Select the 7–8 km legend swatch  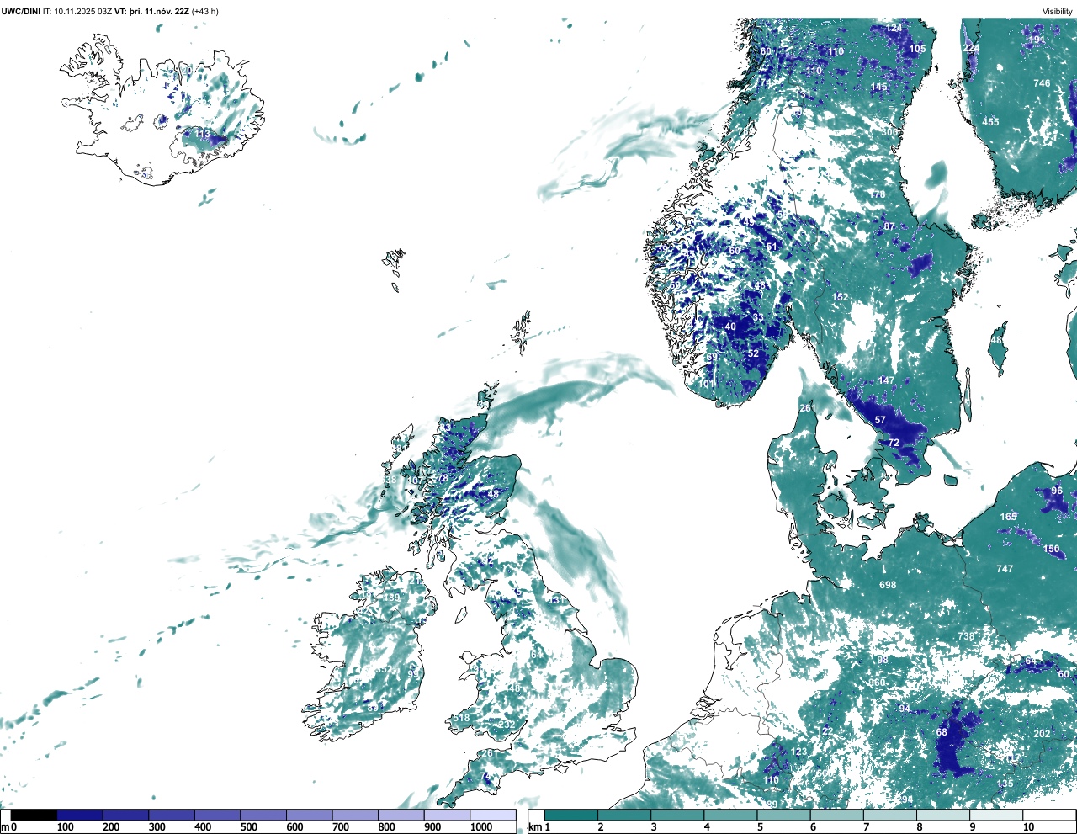point(889,815)
